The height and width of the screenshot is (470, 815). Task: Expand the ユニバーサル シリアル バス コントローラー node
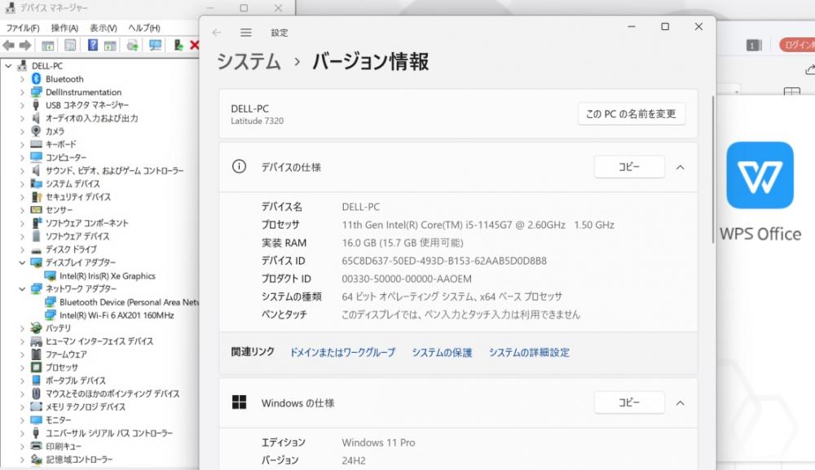click(x=22, y=433)
